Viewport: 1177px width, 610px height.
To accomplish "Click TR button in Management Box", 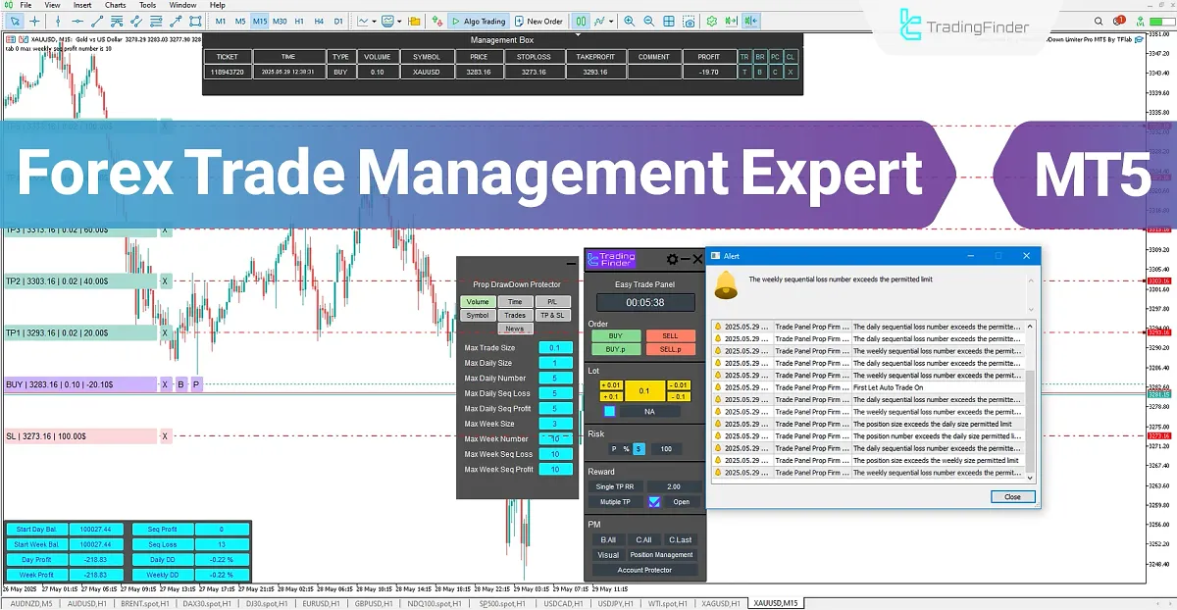I will [x=745, y=57].
